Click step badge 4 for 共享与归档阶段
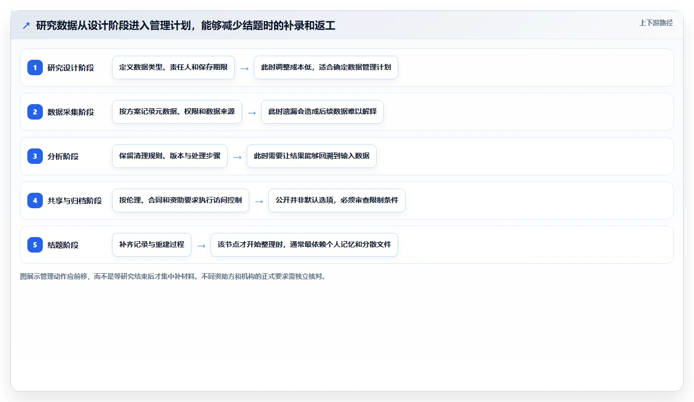The image size is (694, 402). [35, 200]
